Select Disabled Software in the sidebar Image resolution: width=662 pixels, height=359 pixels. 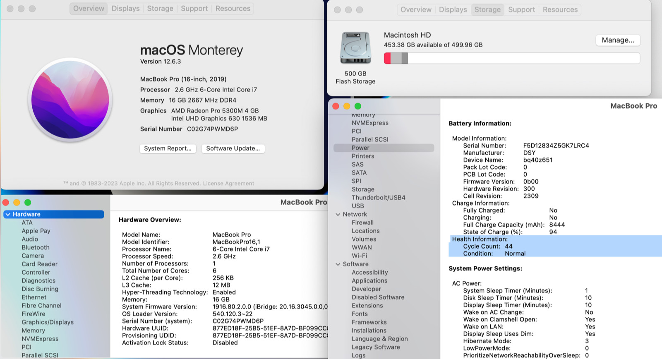coord(378,297)
